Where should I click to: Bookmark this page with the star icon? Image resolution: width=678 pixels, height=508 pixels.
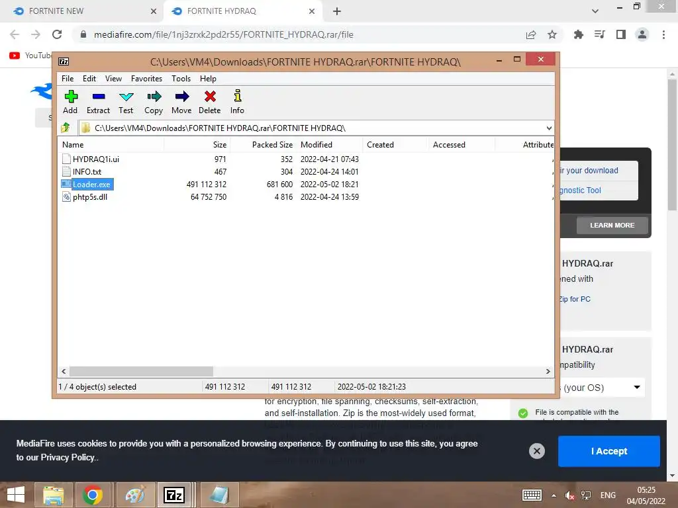(552, 34)
